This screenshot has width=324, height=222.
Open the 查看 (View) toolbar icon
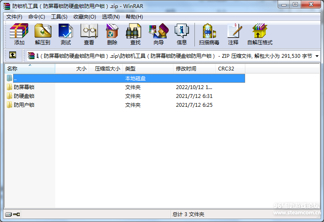pos(89,34)
